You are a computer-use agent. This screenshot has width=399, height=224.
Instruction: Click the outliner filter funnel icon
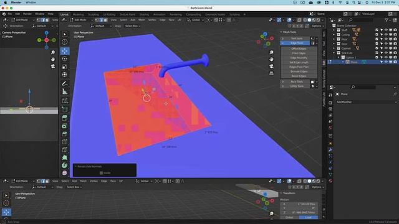[x=387, y=20]
